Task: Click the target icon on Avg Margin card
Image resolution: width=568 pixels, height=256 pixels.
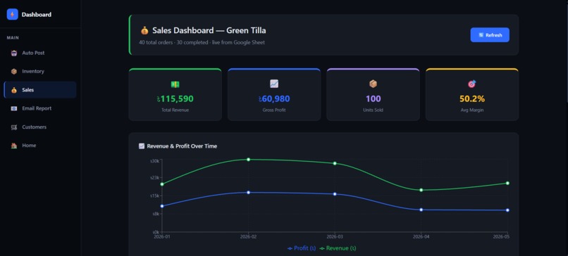Action: [472, 84]
